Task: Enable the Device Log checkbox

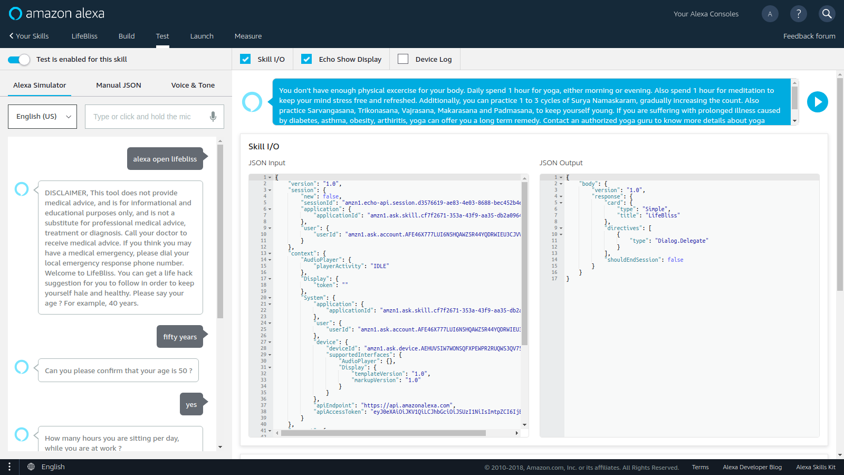Action: pos(403,59)
